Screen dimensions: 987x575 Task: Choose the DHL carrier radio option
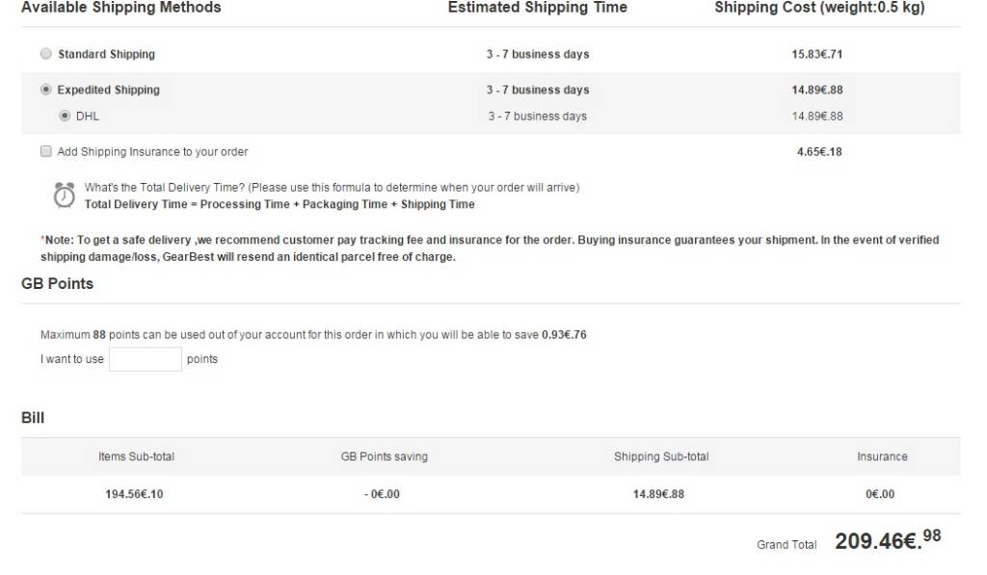(65, 116)
